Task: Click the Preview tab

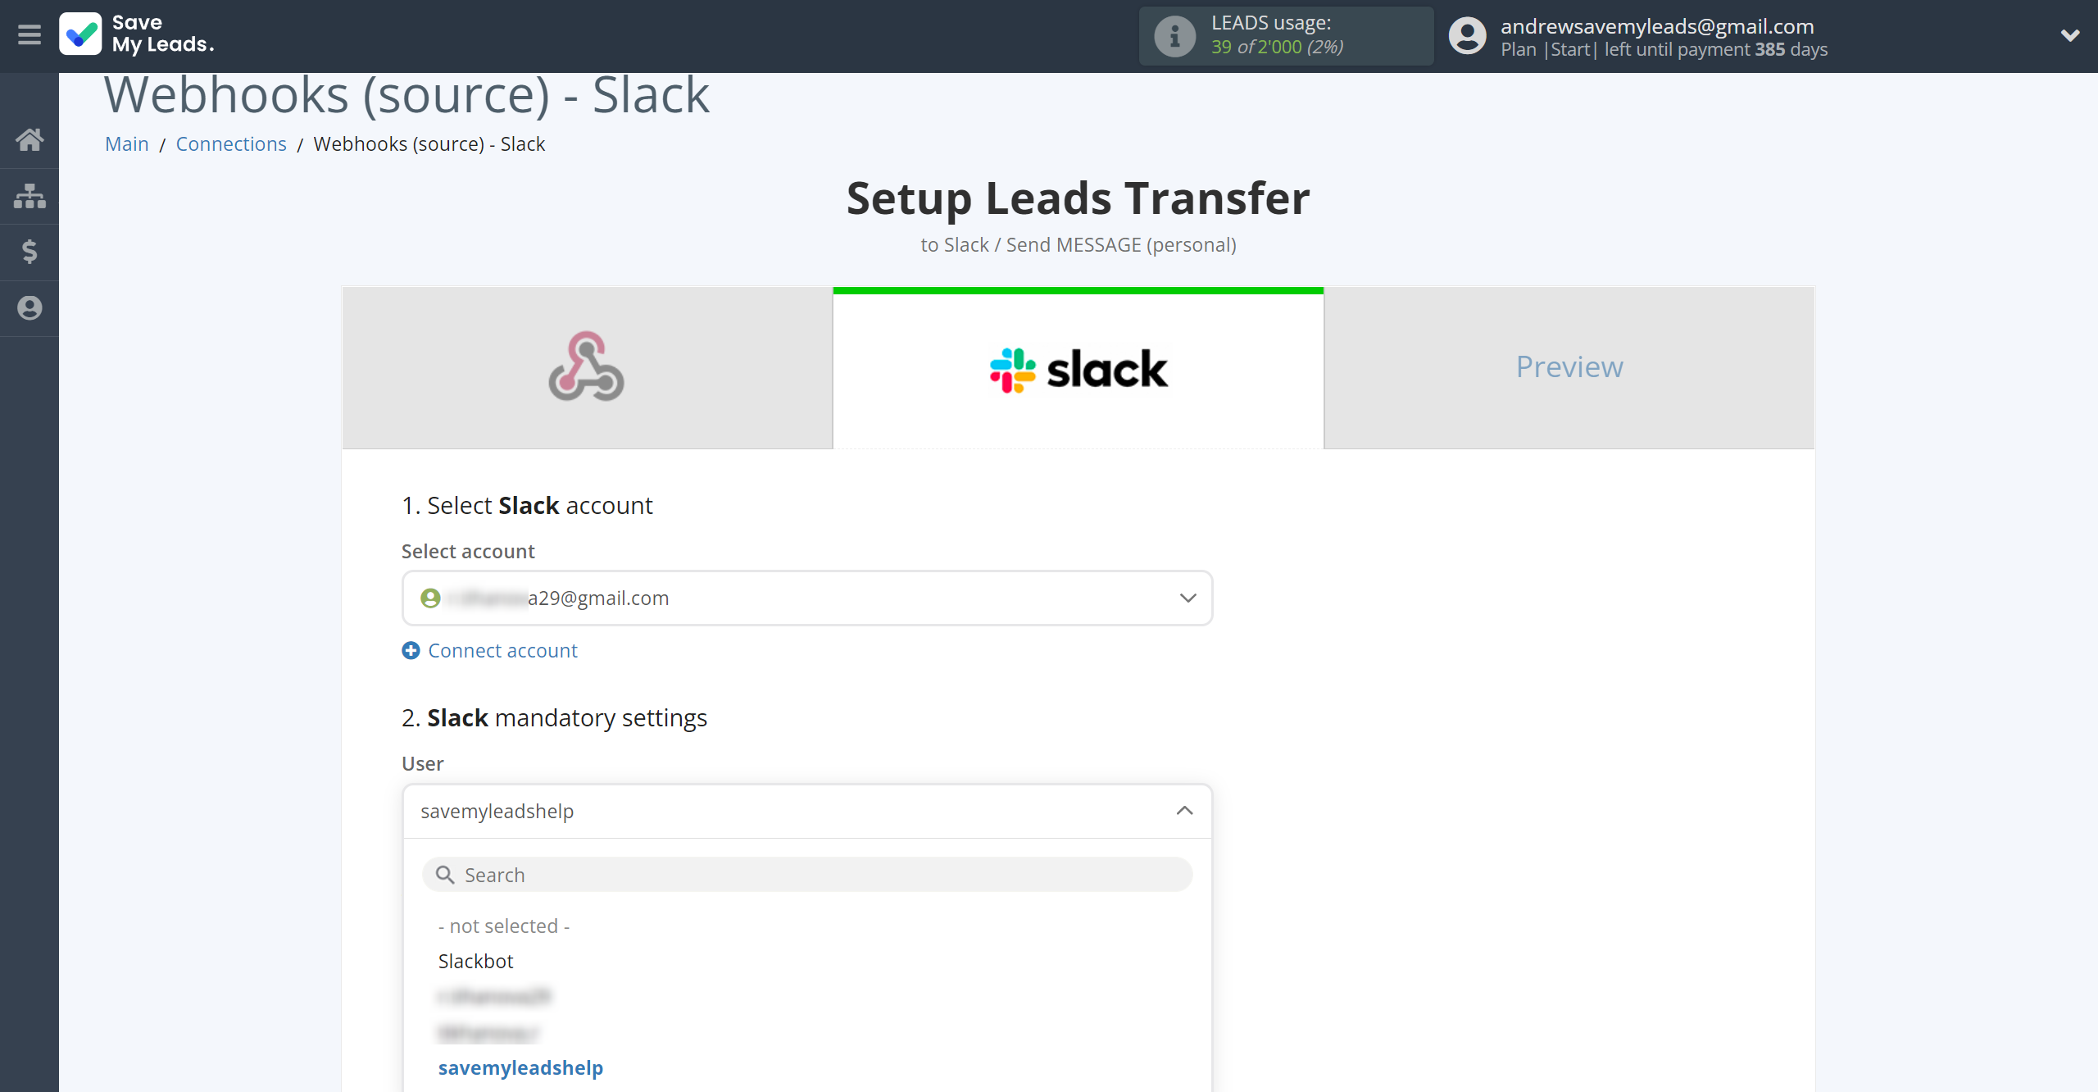Action: pos(1569,366)
